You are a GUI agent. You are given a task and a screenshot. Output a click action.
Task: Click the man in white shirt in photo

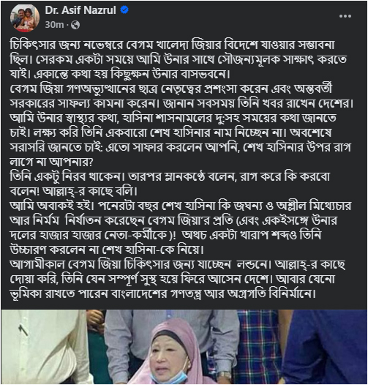pos(44,347)
